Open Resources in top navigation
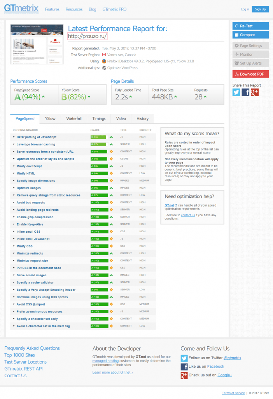 (74, 9)
